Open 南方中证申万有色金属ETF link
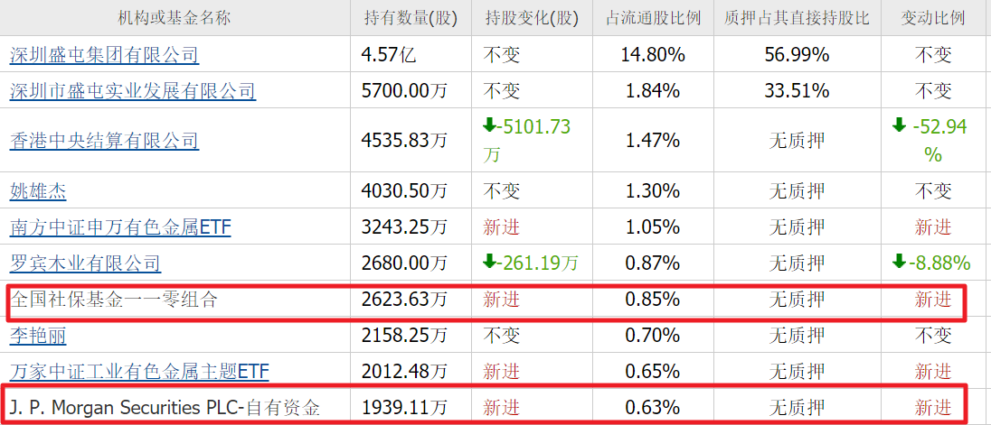The height and width of the screenshot is (425, 991). (120, 226)
